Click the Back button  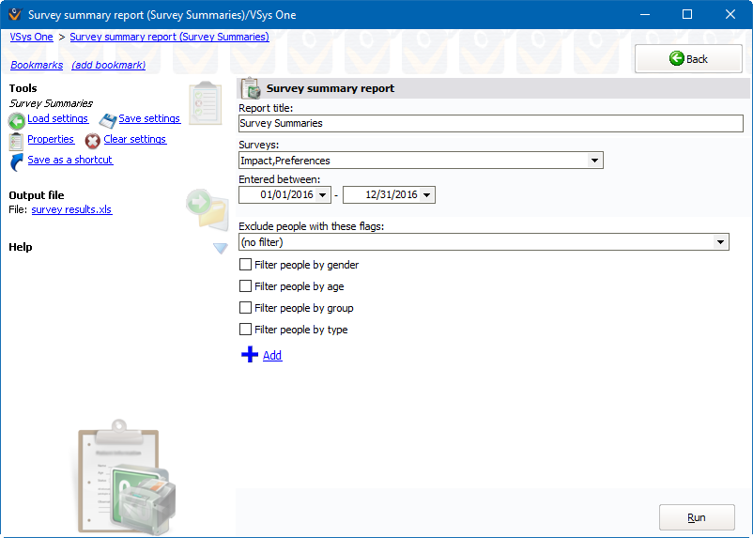coord(688,58)
